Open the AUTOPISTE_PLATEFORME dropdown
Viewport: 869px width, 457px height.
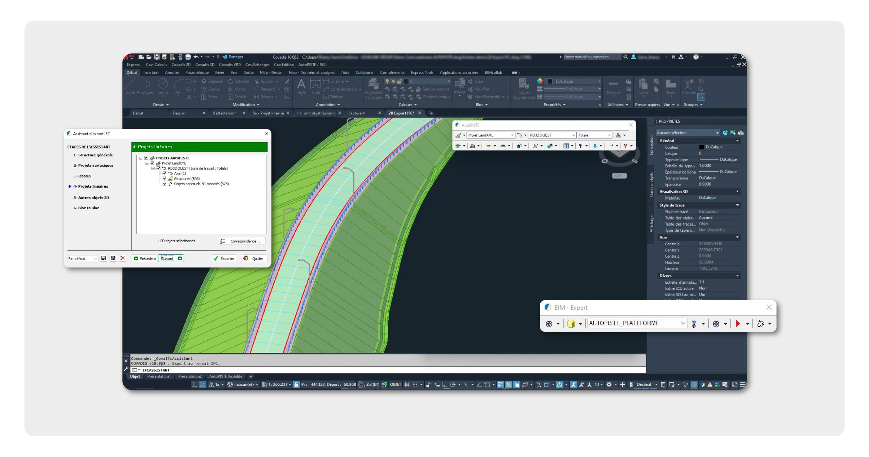point(683,323)
